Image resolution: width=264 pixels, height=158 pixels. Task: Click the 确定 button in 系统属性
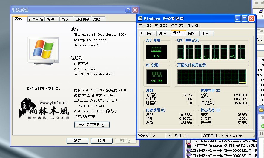77,141
